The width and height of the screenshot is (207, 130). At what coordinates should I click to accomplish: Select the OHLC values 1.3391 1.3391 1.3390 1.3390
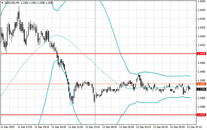click(37, 3)
